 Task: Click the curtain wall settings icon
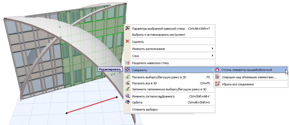(127, 28)
